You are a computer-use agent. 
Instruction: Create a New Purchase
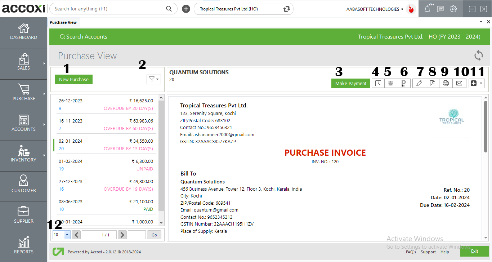(x=73, y=79)
